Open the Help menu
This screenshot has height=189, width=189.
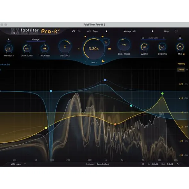(x=166, y=31)
